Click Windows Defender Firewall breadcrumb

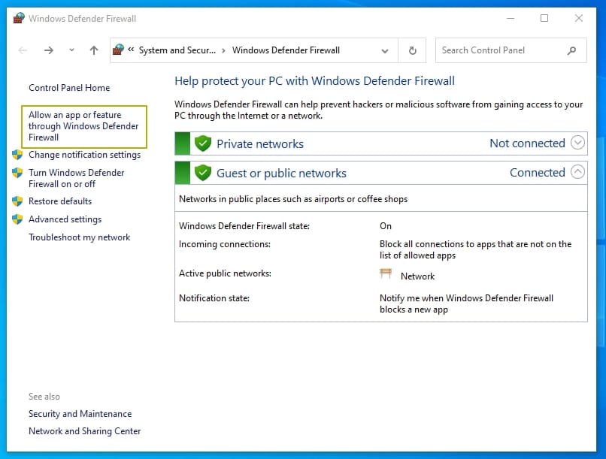(286, 50)
